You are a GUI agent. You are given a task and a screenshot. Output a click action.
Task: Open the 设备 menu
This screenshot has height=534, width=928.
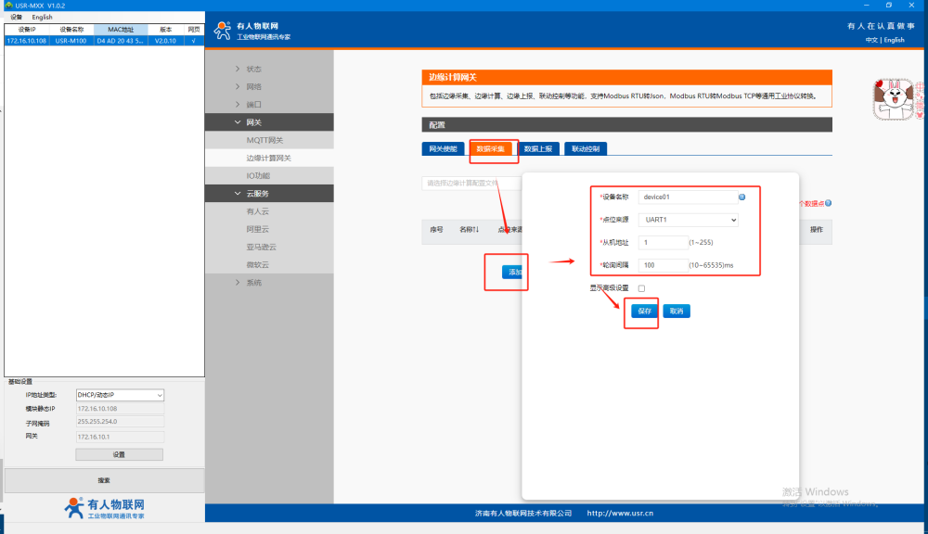tap(16, 17)
